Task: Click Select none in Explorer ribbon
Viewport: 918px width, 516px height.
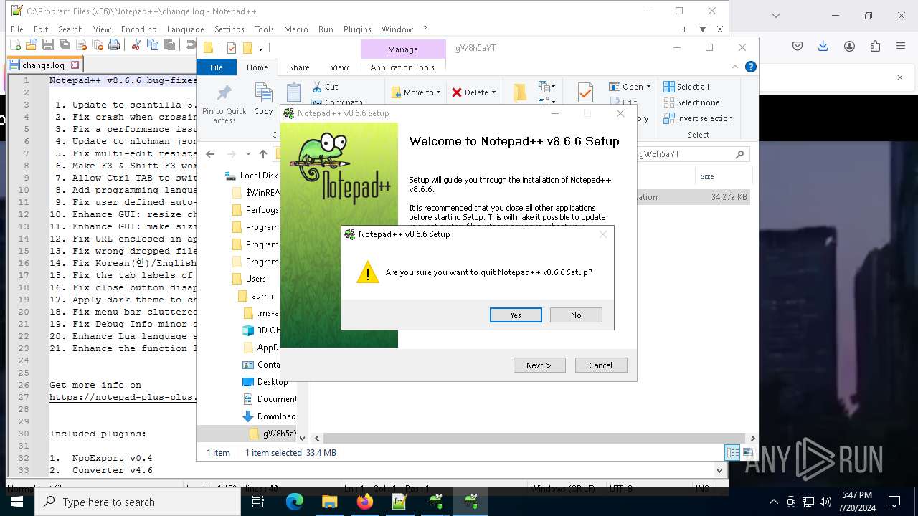Action: 691,102
